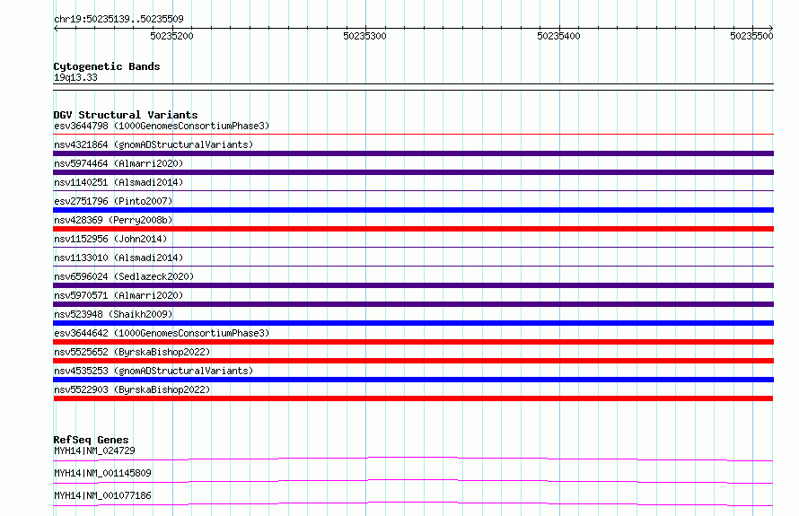
Task: Click the chr19:50235139..50235509 region label
Action: [119, 20]
